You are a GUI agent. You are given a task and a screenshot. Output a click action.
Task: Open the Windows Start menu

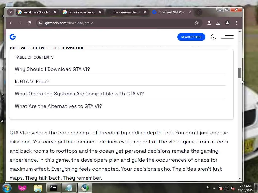6,188
